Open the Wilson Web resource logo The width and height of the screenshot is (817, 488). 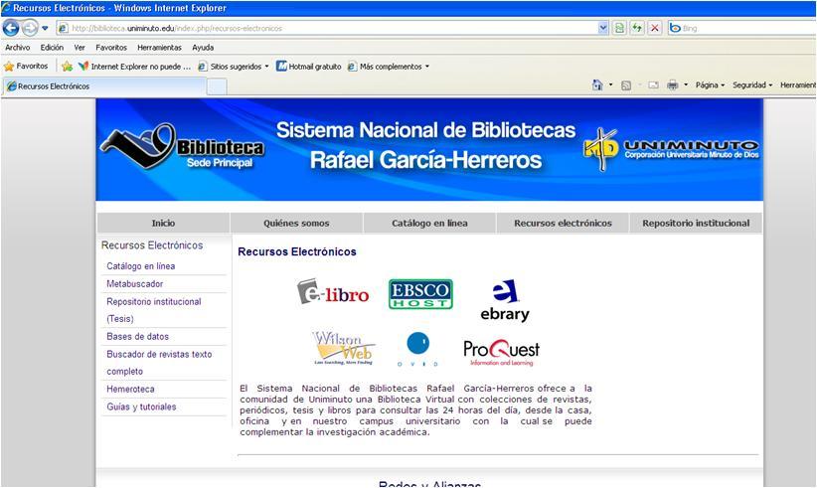click(x=343, y=348)
